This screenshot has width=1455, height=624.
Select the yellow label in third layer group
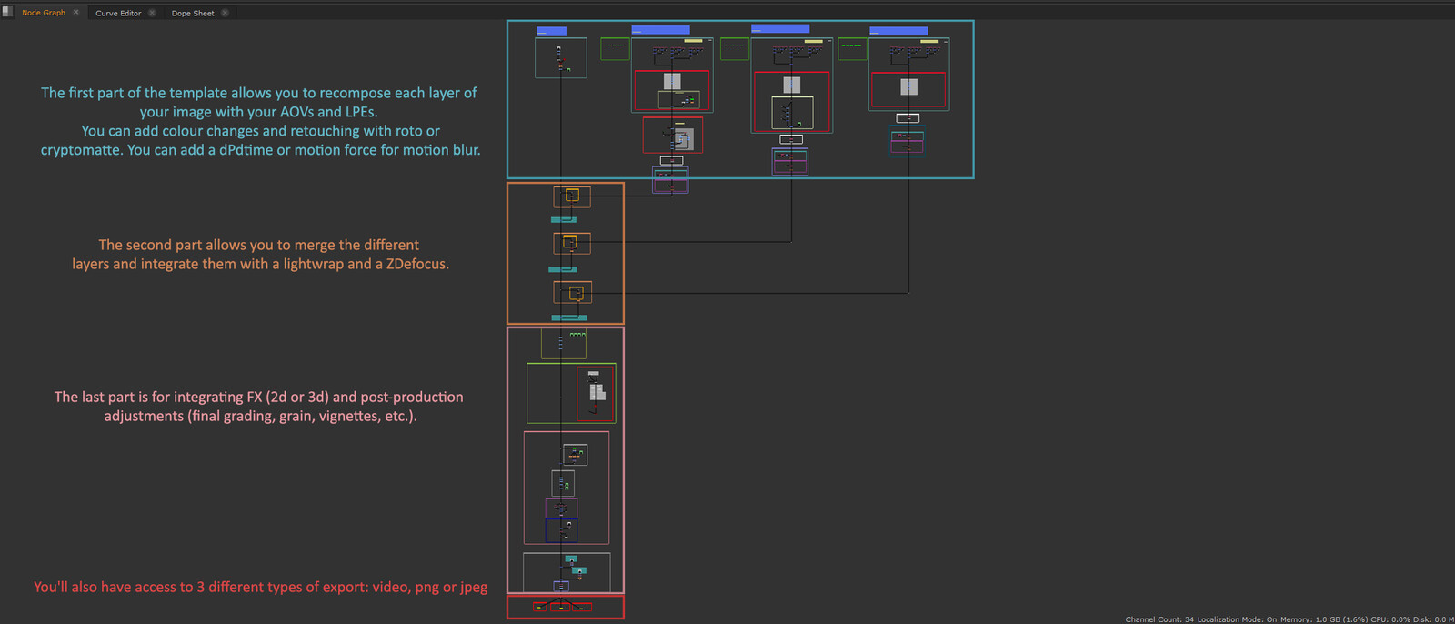click(814, 41)
